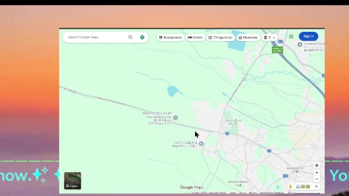Click the Gotemba District place marker
349x196 pixels.
(300, 44)
